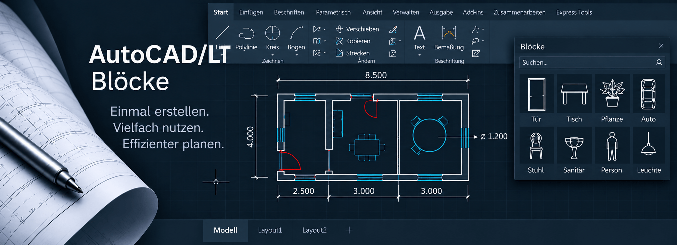Click the magnifier icon in Blöcke search
This screenshot has width=677, height=245.
tap(659, 62)
